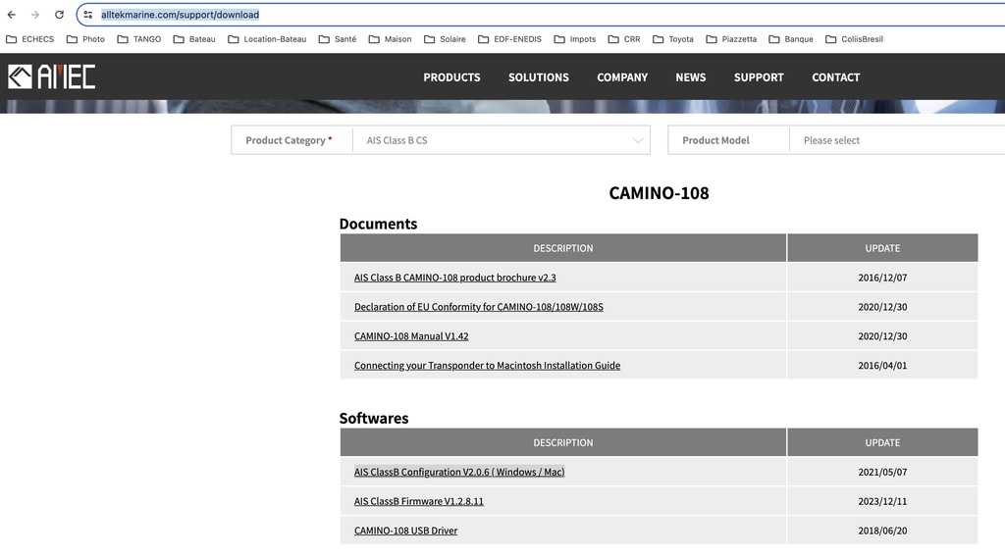
Task: Click the 2018/06/20 date cell
Action: 882,531
